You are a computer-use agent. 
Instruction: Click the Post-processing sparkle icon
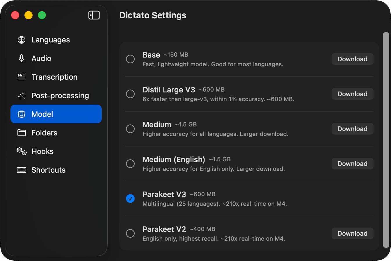21,95
